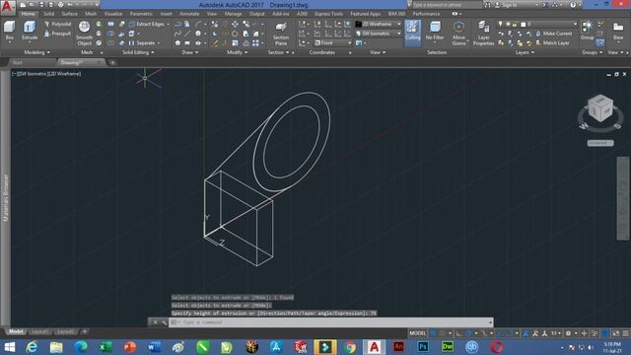
Task: Open the Layer Properties manager
Action: click(x=483, y=33)
